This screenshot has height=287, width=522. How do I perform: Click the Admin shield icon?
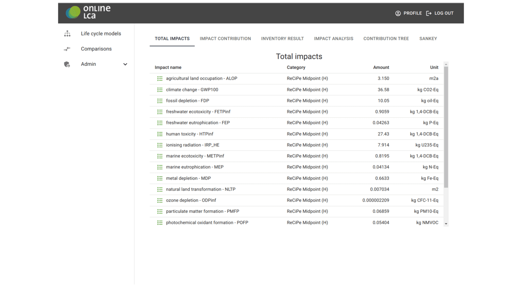[x=67, y=64]
